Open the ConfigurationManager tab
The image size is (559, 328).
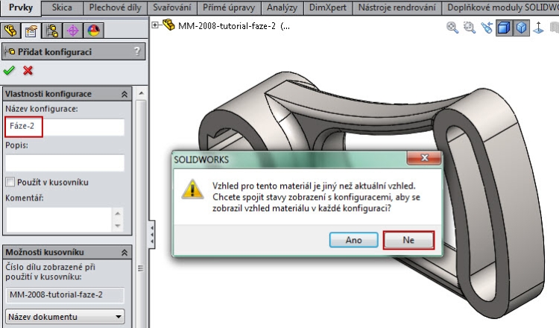pyautogui.click(x=52, y=31)
